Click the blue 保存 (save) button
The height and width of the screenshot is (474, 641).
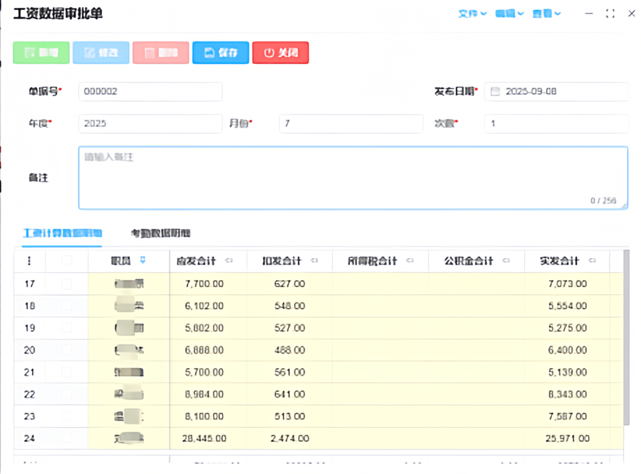pyautogui.click(x=221, y=53)
